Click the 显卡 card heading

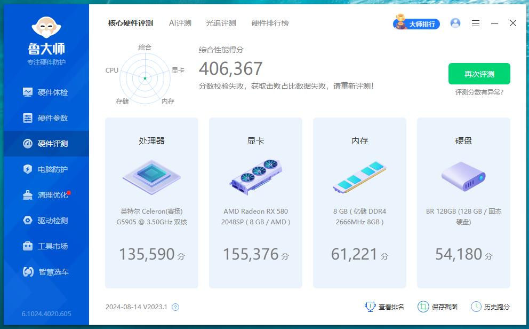(x=255, y=140)
